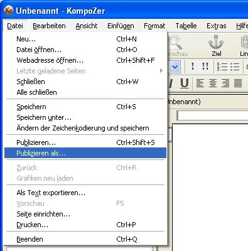This screenshot has width=248, height=251.
Task: Choose Webadresse öffnen… menu entry
Action: pos(85,60)
